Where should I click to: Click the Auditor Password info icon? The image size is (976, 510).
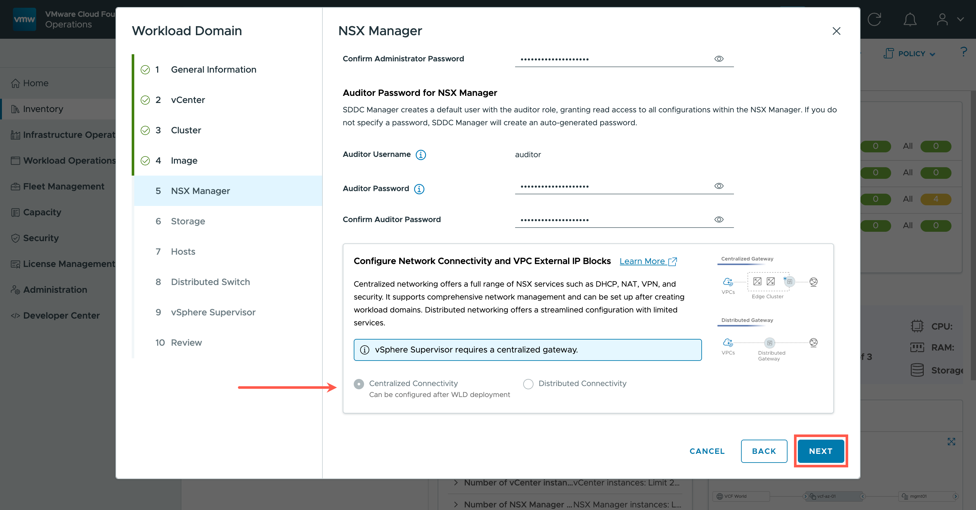[419, 189]
